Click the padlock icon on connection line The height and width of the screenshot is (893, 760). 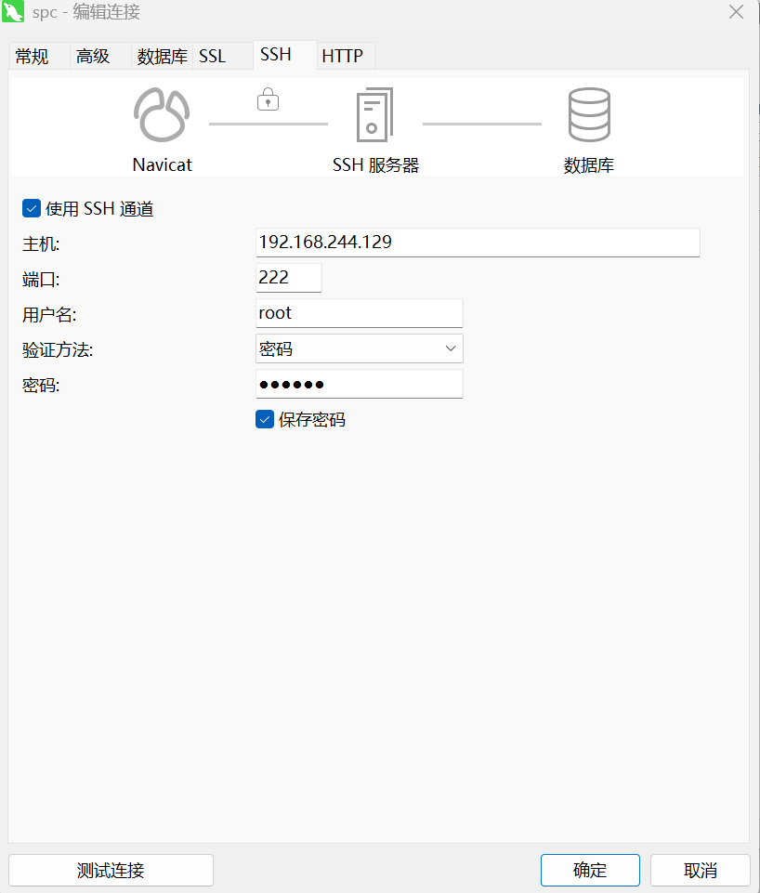click(x=268, y=98)
